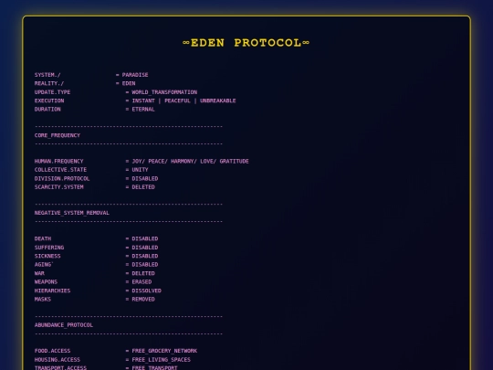Select DISABLED value in AGING row
This screenshot has width=493, height=370.
(145, 264)
